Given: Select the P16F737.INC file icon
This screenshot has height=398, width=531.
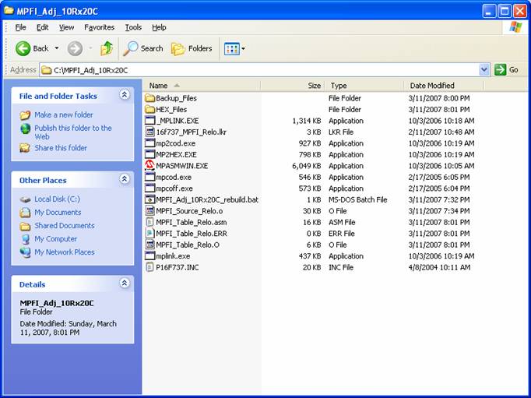Looking at the screenshot, I should 149,267.
